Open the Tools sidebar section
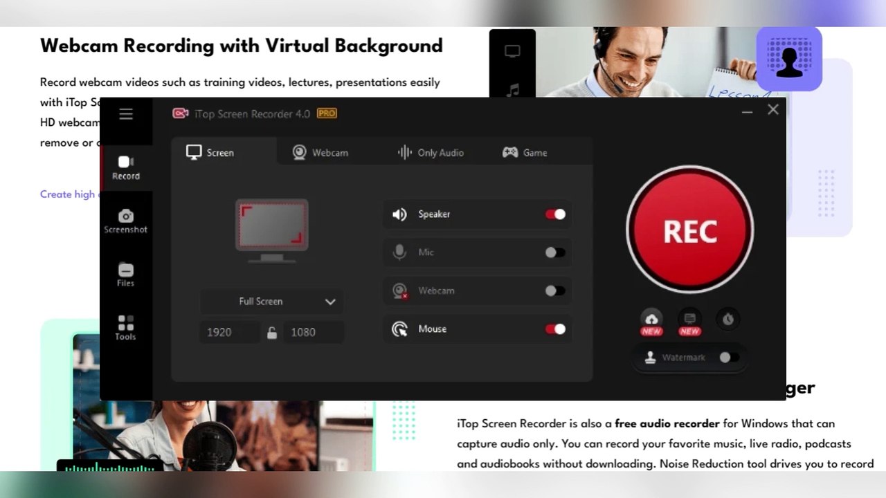 (x=125, y=329)
